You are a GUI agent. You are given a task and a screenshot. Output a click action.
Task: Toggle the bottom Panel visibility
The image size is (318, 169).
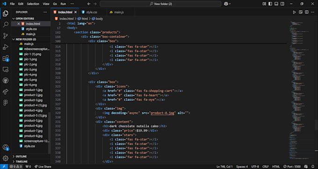click(276, 4)
